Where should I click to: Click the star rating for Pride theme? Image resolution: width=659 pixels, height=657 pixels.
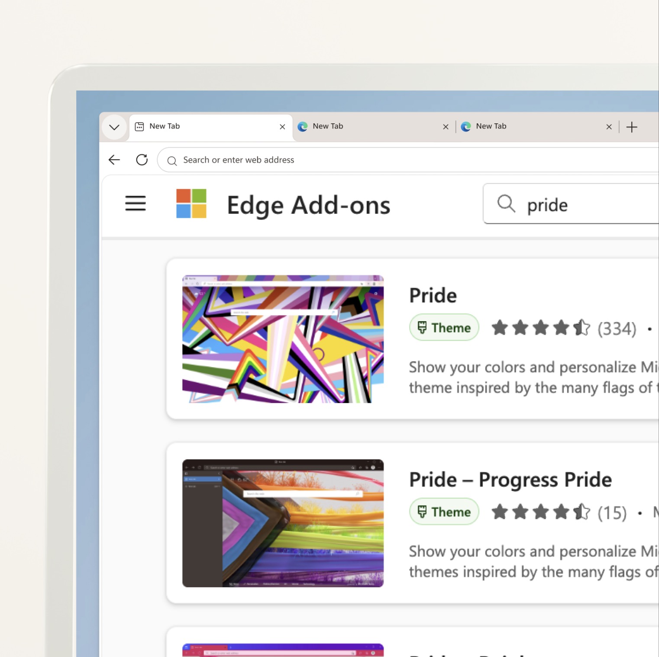[541, 328]
